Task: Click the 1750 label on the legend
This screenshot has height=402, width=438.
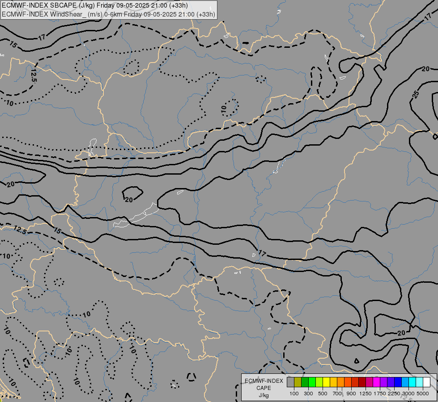Action: click(380, 394)
